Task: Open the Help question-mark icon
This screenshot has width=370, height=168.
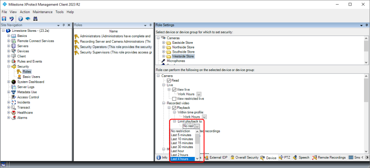Action: pos(20,19)
